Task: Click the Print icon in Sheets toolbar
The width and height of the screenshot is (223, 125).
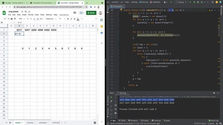Action: (11, 19)
